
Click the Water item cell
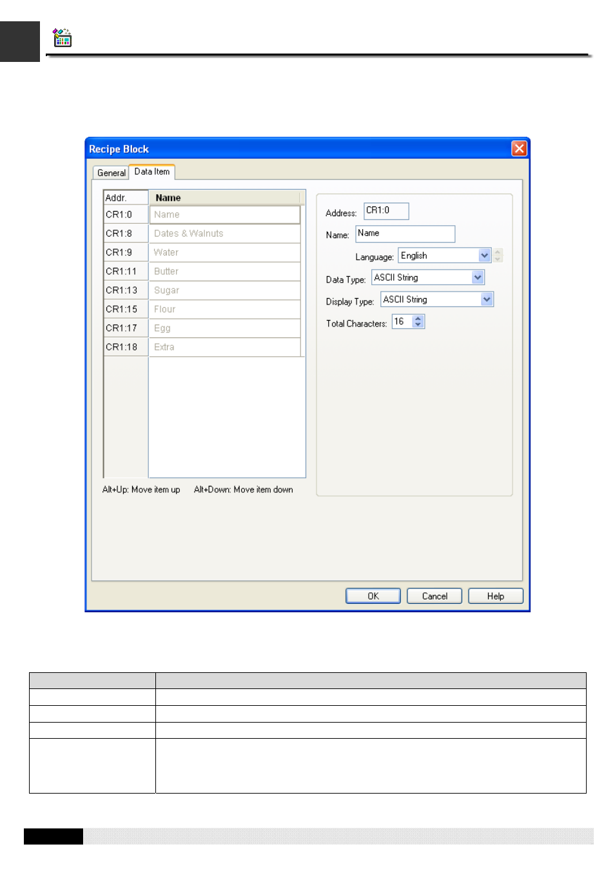(225, 252)
